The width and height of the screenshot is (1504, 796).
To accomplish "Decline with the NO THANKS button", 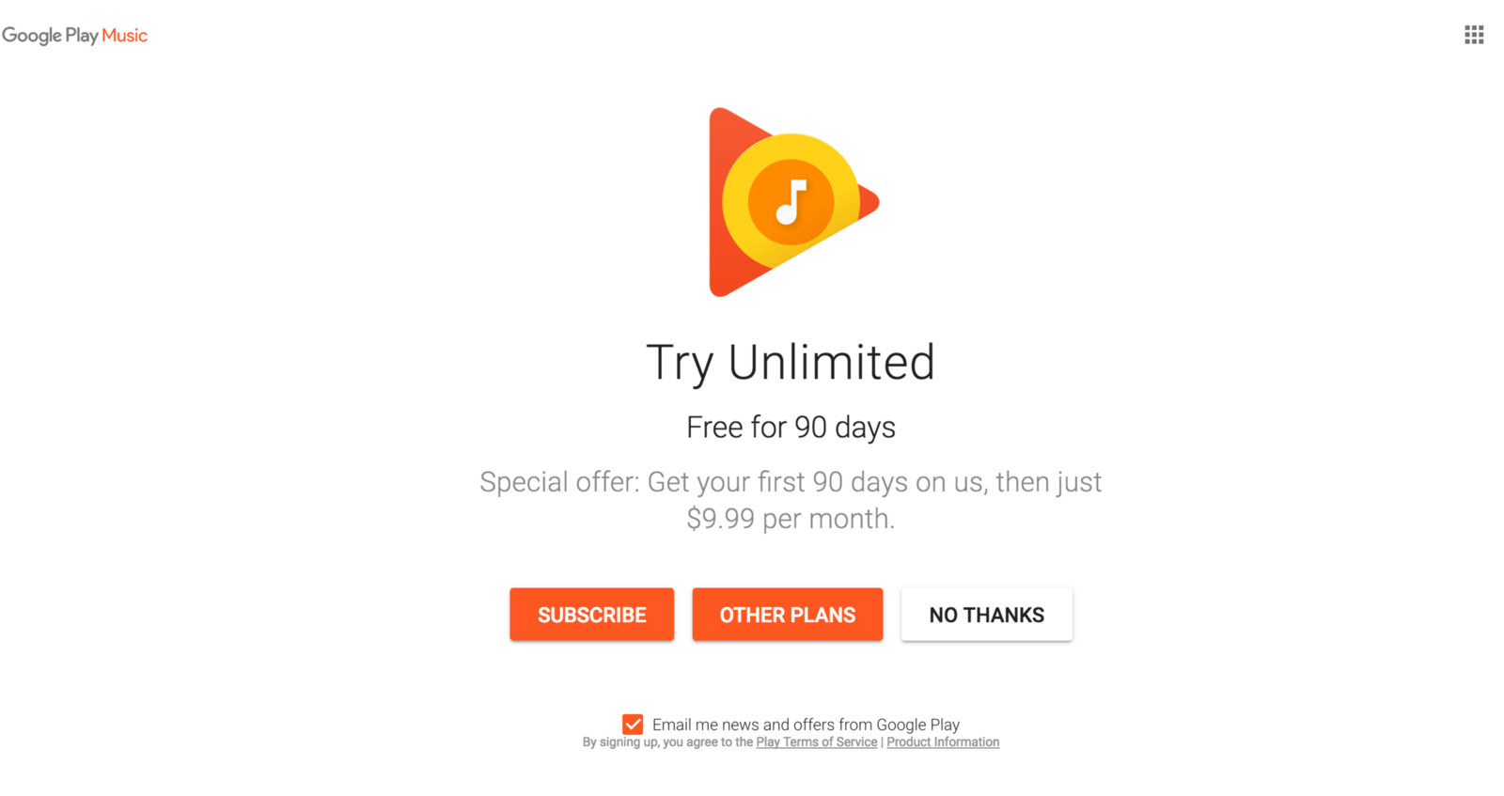I will (x=987, y=615).
